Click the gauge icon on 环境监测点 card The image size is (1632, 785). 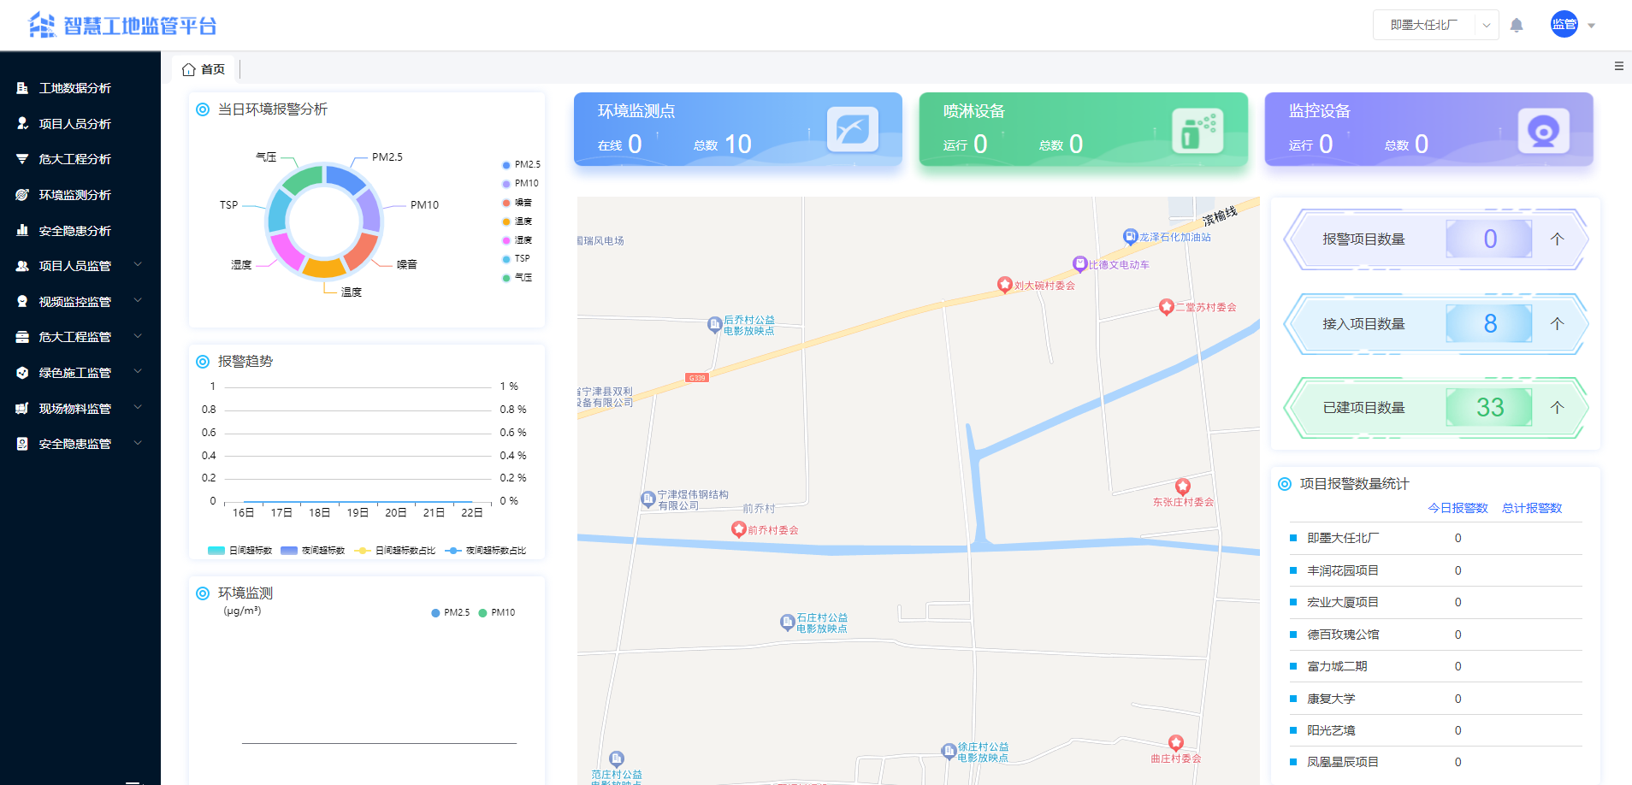click(852, 129)
